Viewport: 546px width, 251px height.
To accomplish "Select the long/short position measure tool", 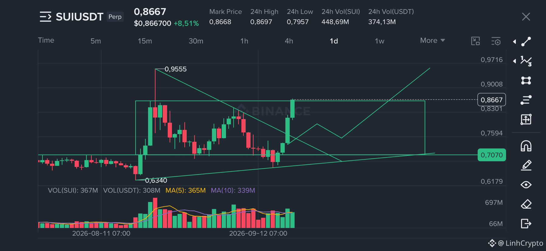I will (526, 119).
